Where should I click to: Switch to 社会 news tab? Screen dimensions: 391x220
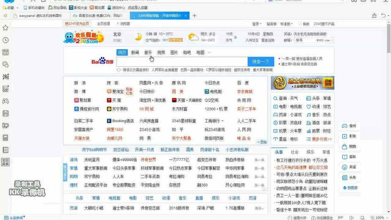pyautogui.click(x=295, y=152)
